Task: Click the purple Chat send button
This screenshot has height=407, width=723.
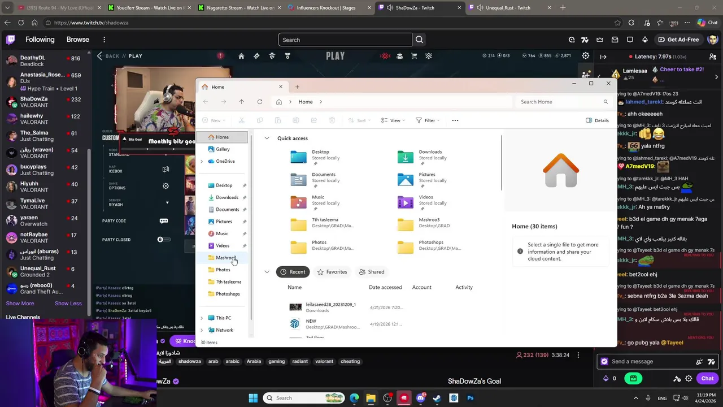Action: (707, 379)
